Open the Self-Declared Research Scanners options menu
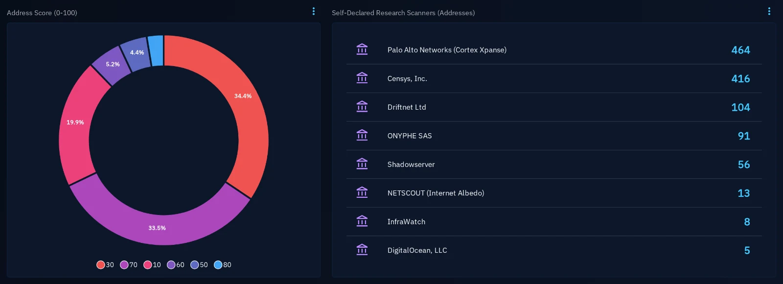 click(769, 11)
